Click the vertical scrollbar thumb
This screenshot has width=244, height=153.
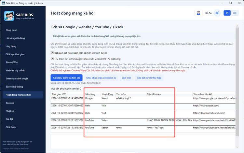(237, 82)
